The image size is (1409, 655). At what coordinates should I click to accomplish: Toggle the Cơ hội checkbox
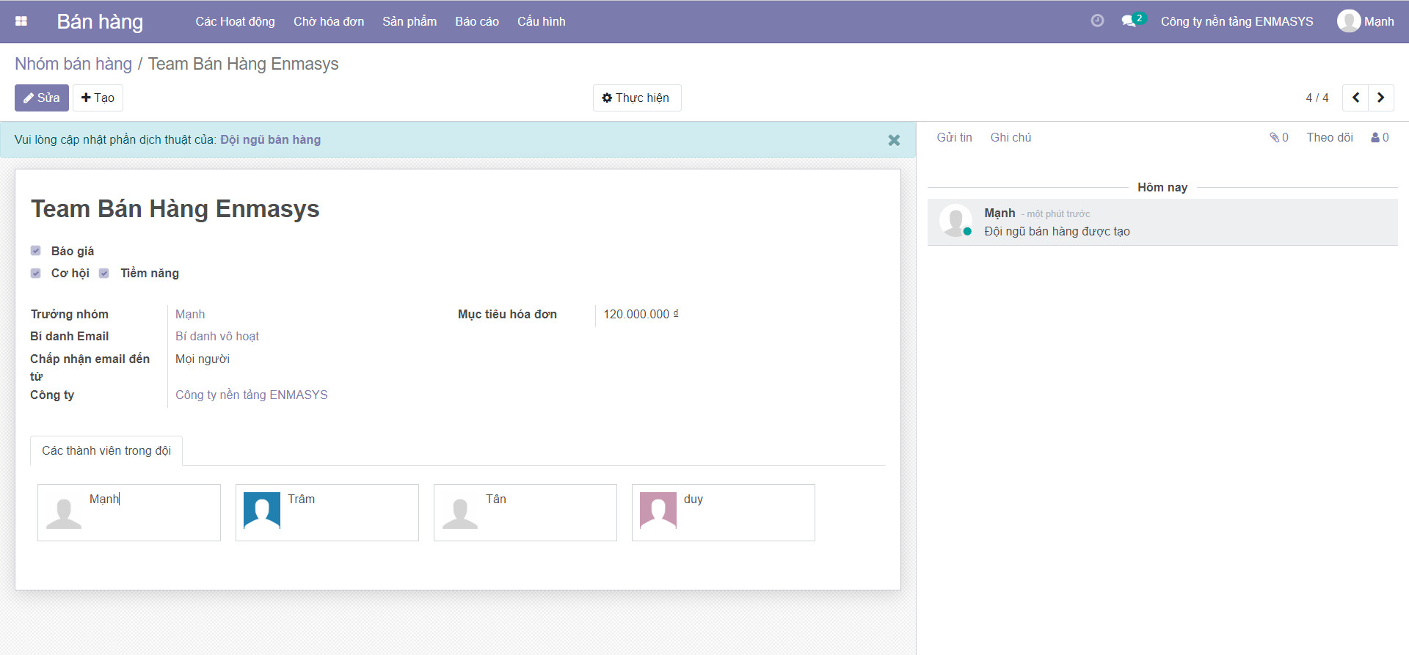tap(36, 273)
